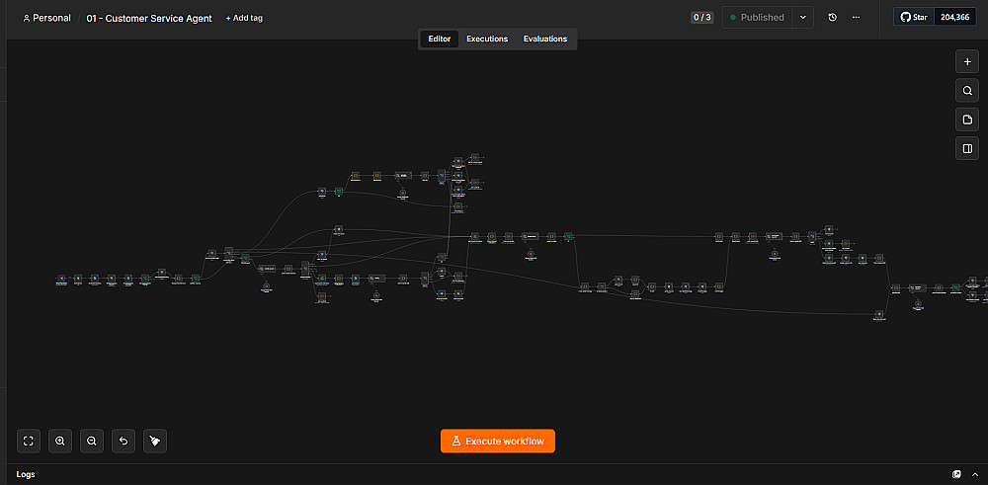The image size is (988, 485).
Task: Click the reset zoom arrow icon
Action: click(123, 441)
